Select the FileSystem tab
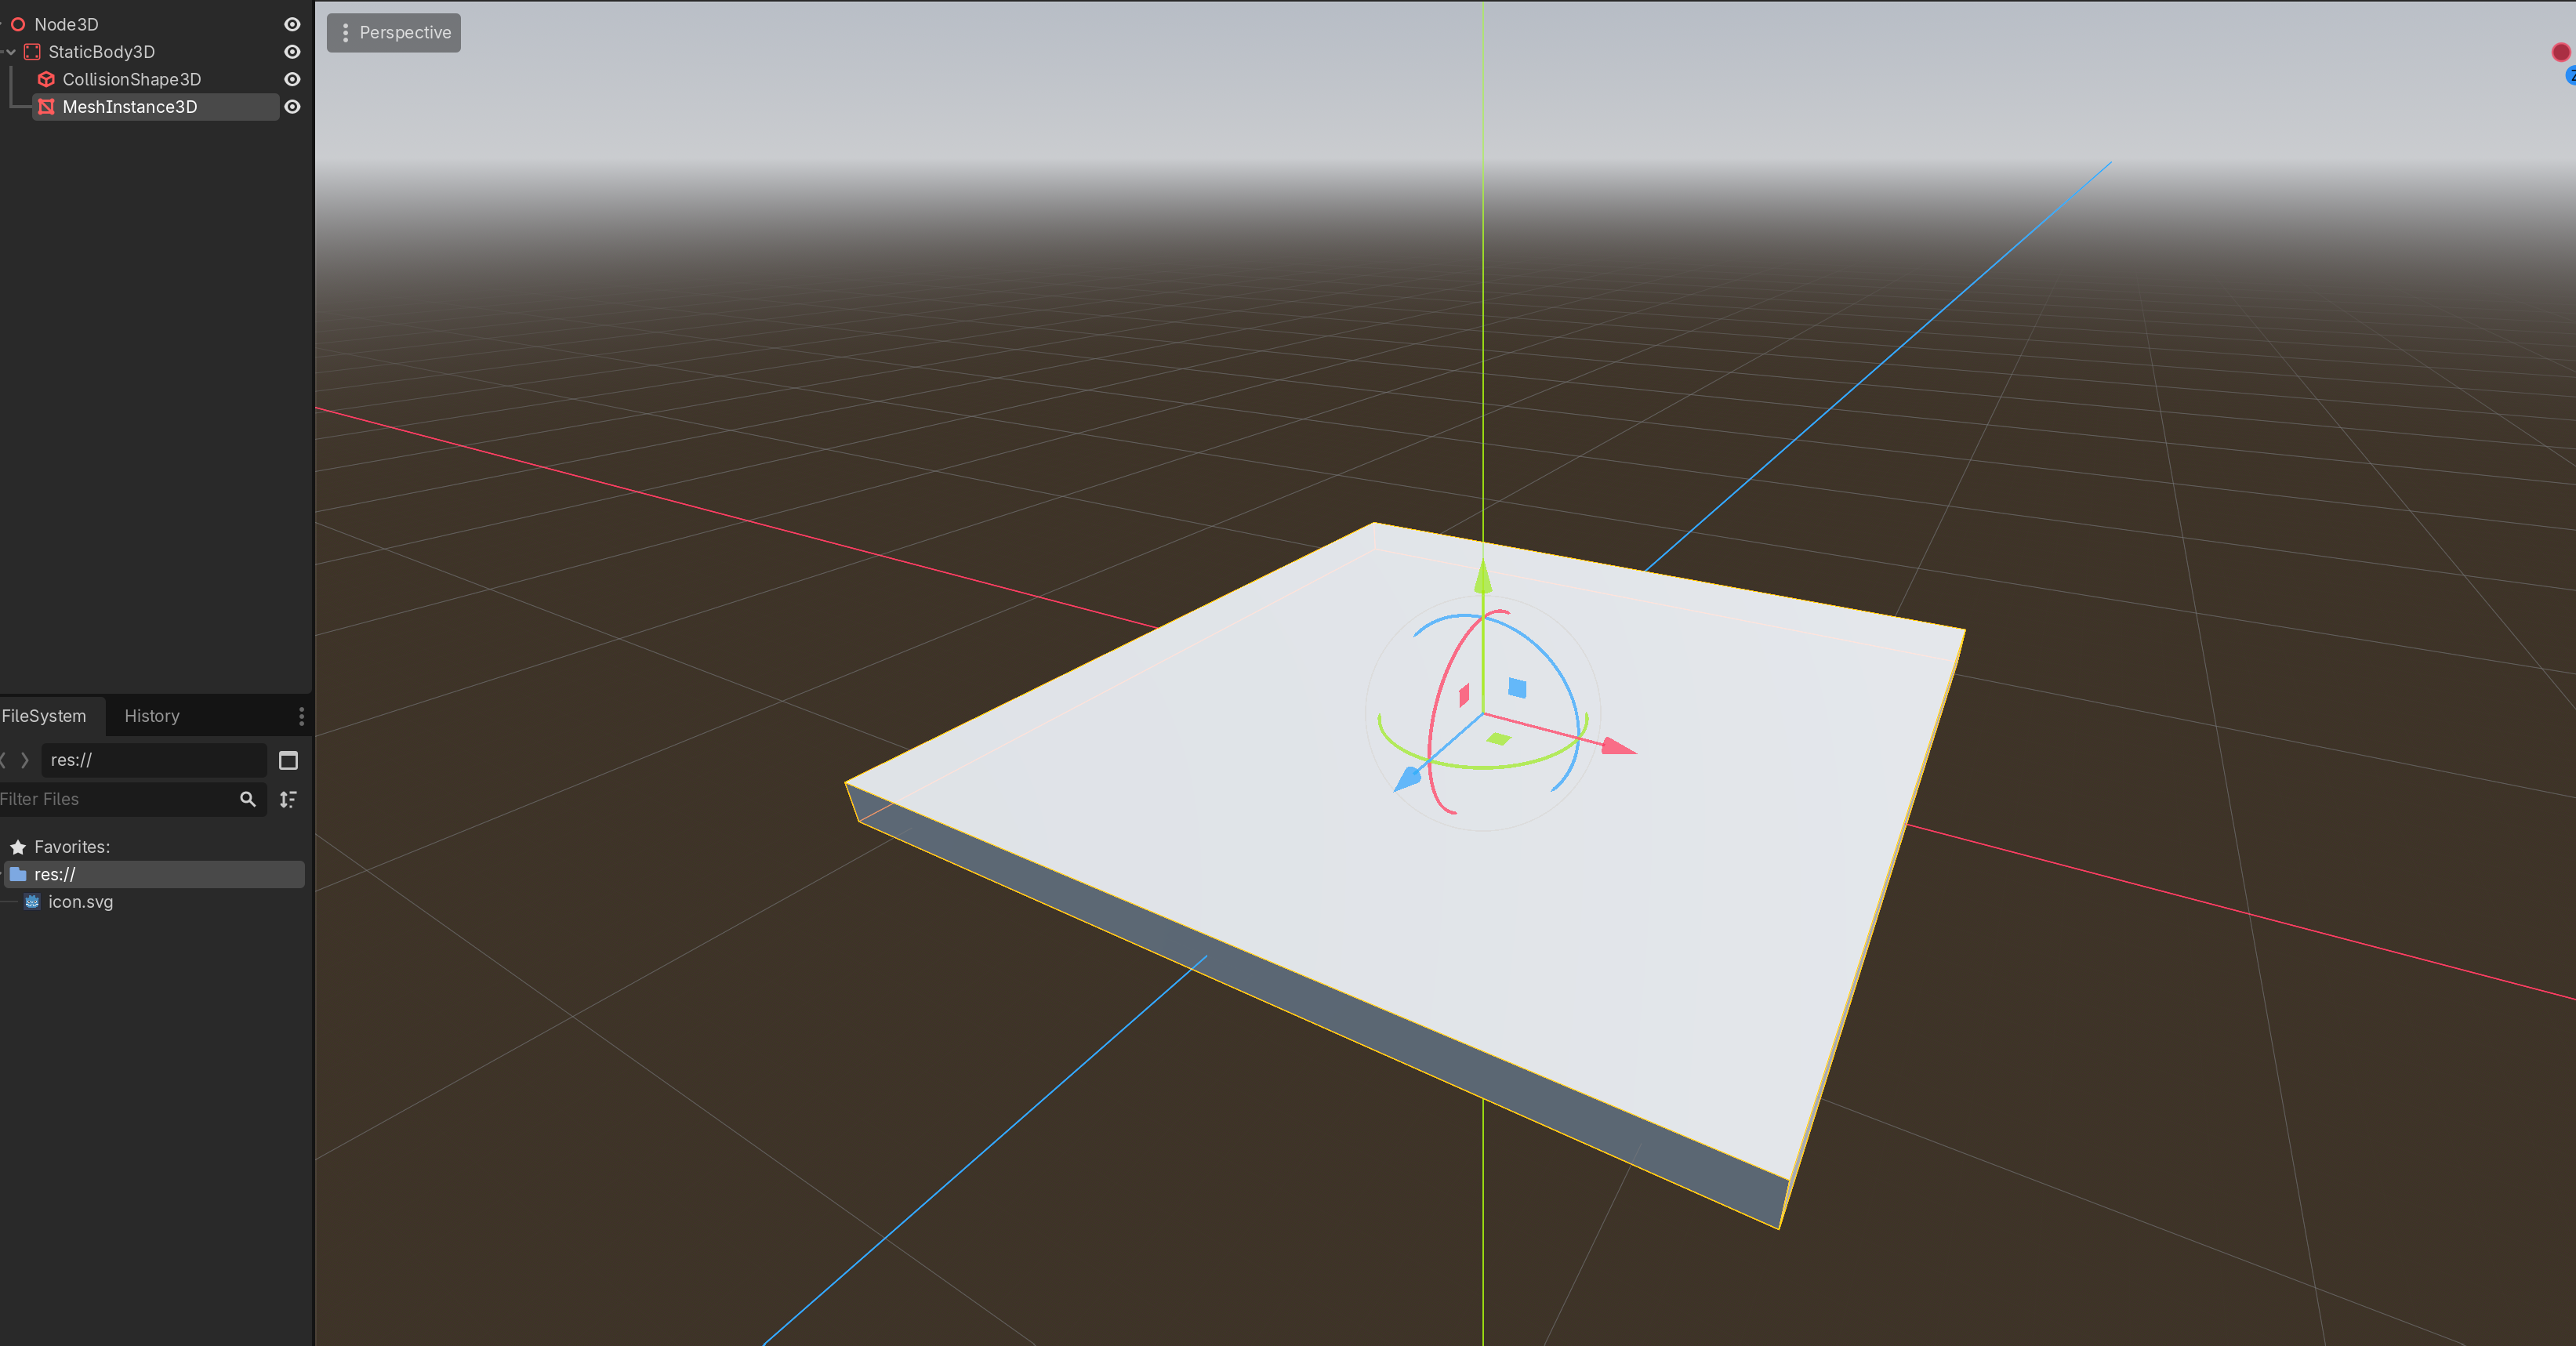2576x1346 pixels. coord(44,716)
